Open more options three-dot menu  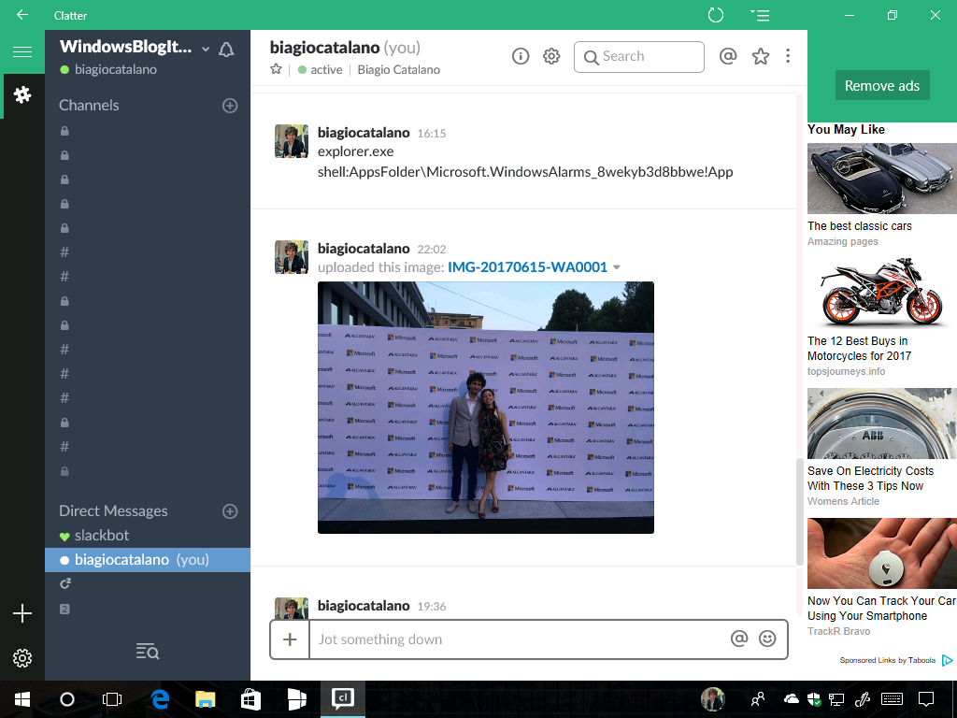pos(788,56)
